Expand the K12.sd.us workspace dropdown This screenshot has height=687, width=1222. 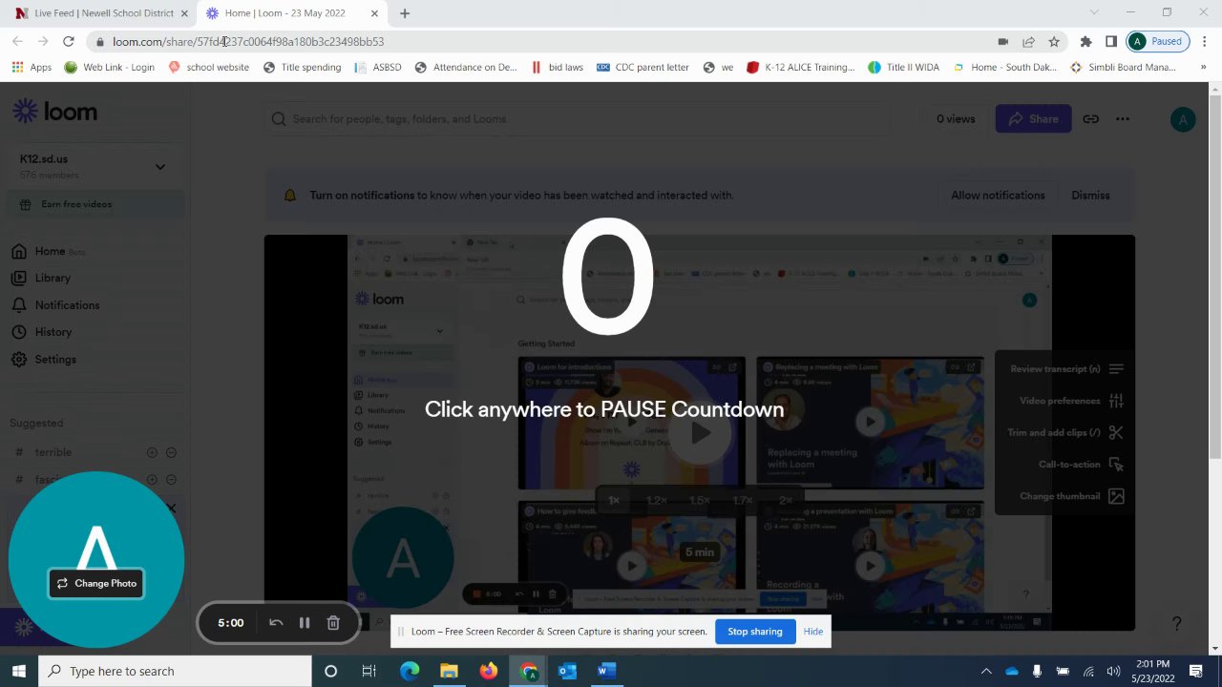tap(160, 167)
